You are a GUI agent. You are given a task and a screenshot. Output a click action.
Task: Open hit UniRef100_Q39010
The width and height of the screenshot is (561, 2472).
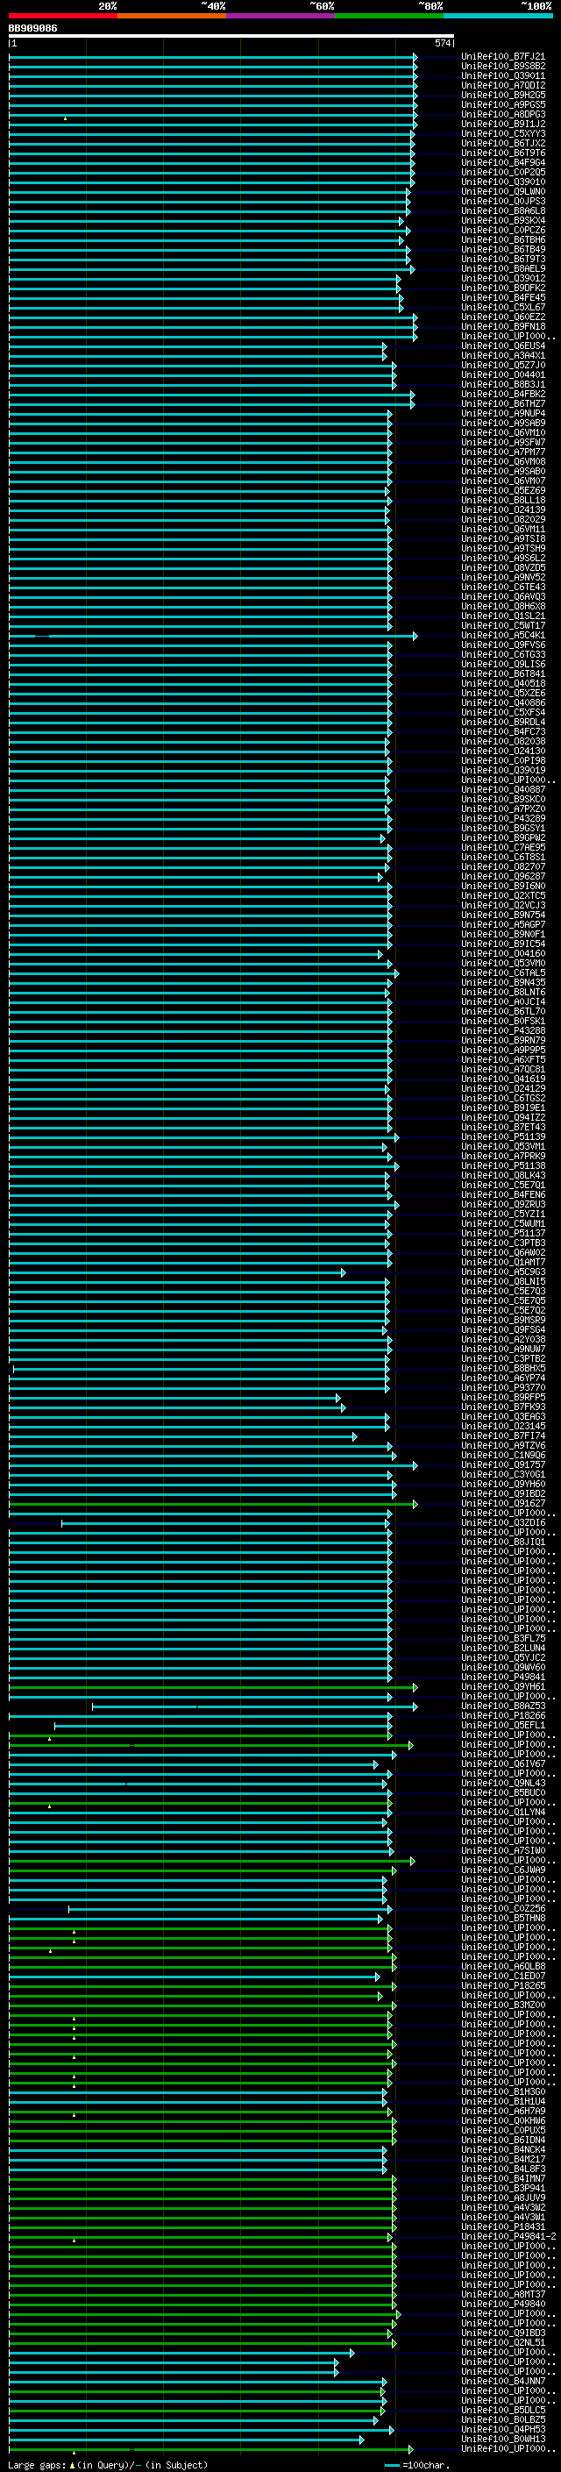[x=503, y=182]
